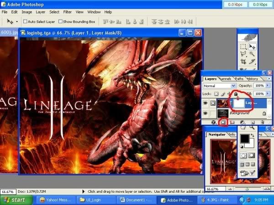Viewport: 274px width, 205px height.
Task: Click the Align left edges icon
Action: [x=128, y=22]
